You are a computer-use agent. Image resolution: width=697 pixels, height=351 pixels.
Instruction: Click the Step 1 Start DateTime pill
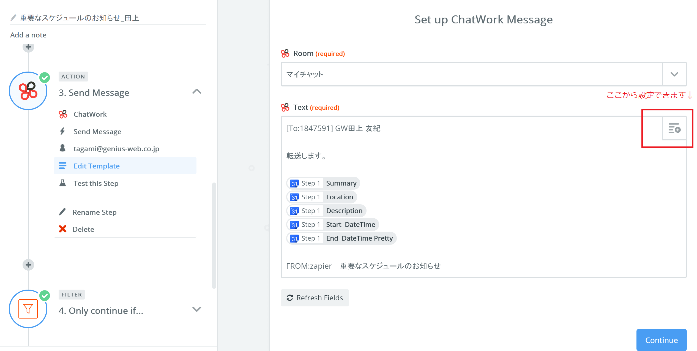[332, 225]
